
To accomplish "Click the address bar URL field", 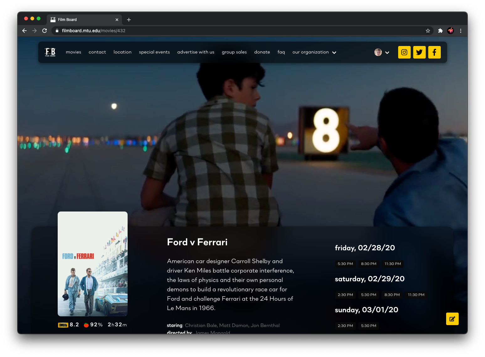I will pyautogui.click(x=219, y=31).
